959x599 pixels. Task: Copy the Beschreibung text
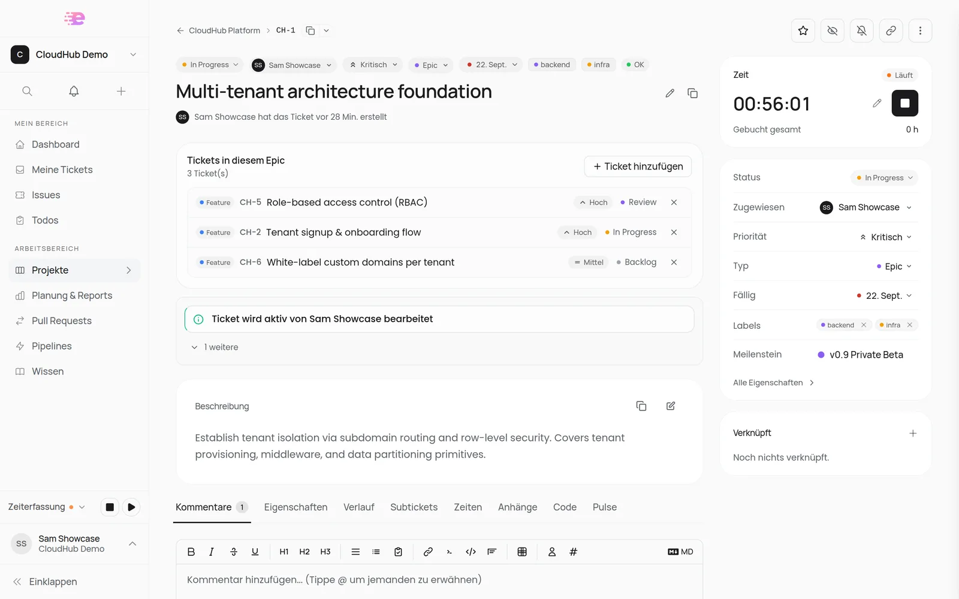(641, 406)
